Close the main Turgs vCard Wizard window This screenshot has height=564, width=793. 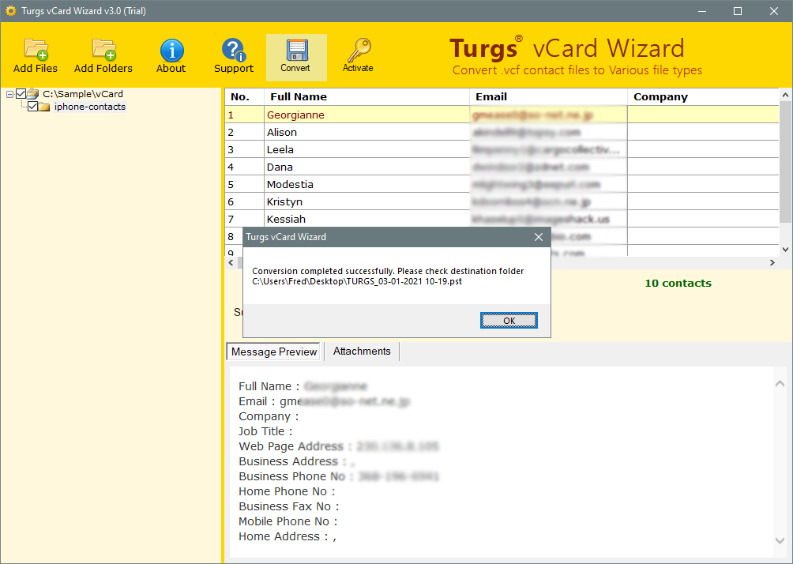click(774, 10)
